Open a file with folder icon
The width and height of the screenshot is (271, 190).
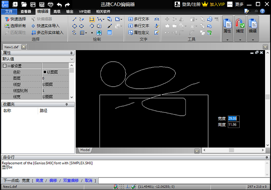24,4
